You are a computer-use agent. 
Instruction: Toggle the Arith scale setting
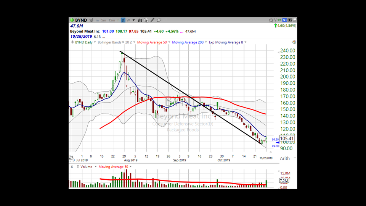(285, 158)
